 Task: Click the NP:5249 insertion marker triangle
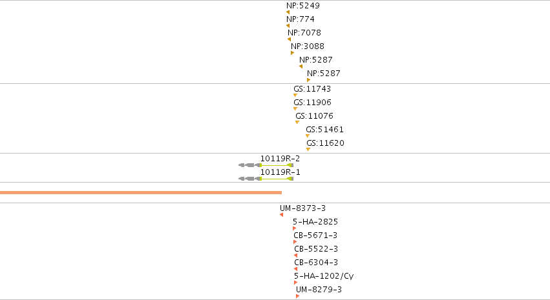pos(288,12)
